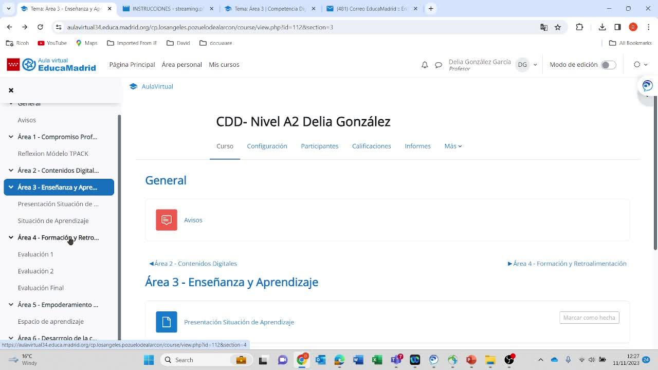This screenshot has width=658, height=370.
Task: Switch to the Informes tab
Action: pos(417,146)
